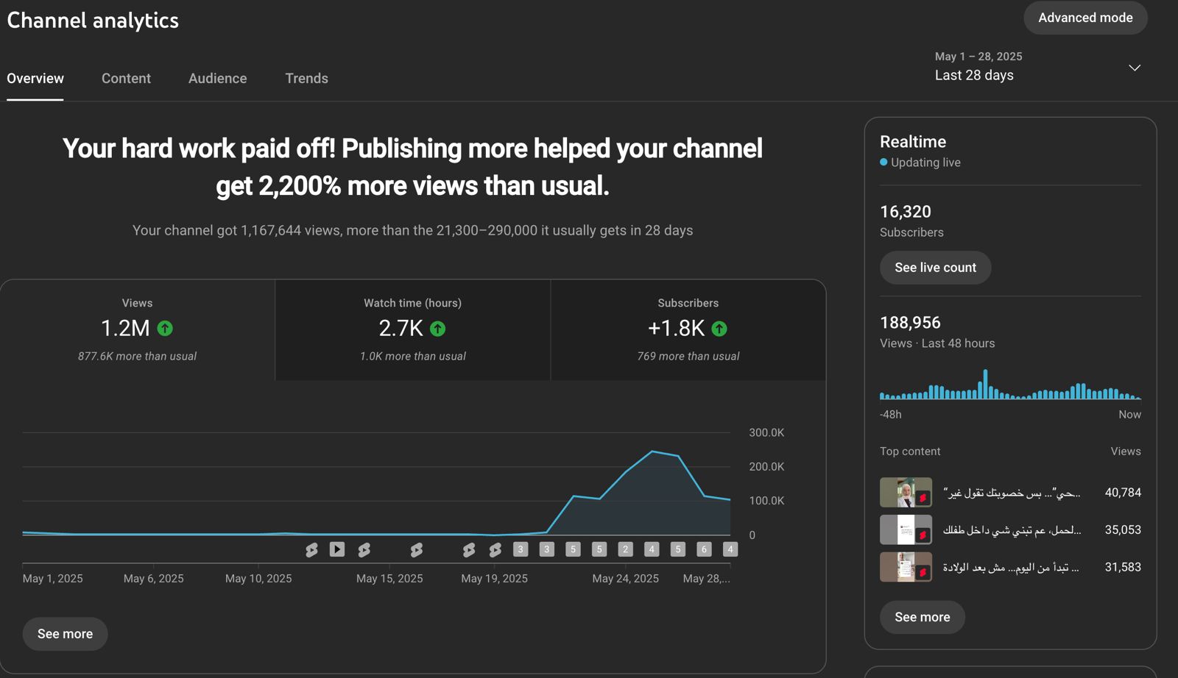Click the 'Top content' column header
This screenshot has height=678, width=1178.
pos(910,452)
